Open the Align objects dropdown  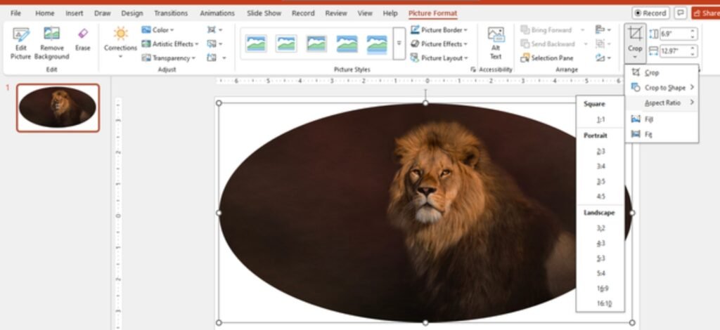point(603,29)
